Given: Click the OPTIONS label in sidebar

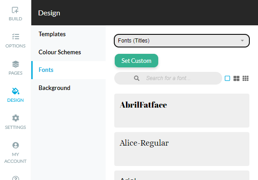Looking at the screenshot, I should click(15, 46).
